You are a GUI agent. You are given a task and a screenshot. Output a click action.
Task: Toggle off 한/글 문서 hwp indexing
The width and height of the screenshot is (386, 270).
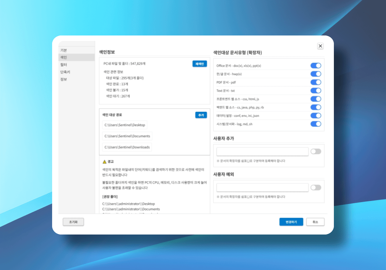pos(316,74)
